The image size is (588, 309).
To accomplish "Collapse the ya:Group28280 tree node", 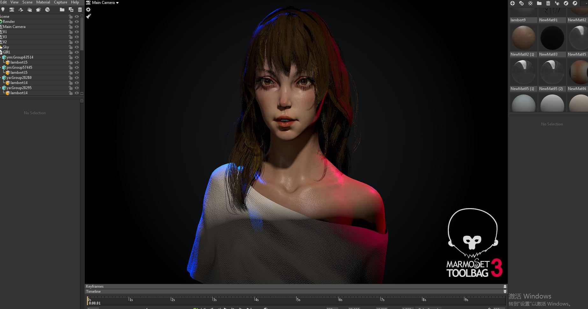I will [1, 78].
